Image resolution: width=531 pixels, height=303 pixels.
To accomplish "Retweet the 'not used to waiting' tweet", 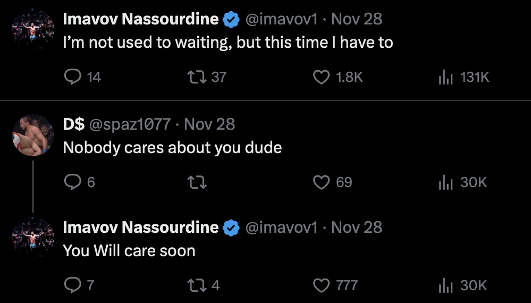I will point(198,78).
